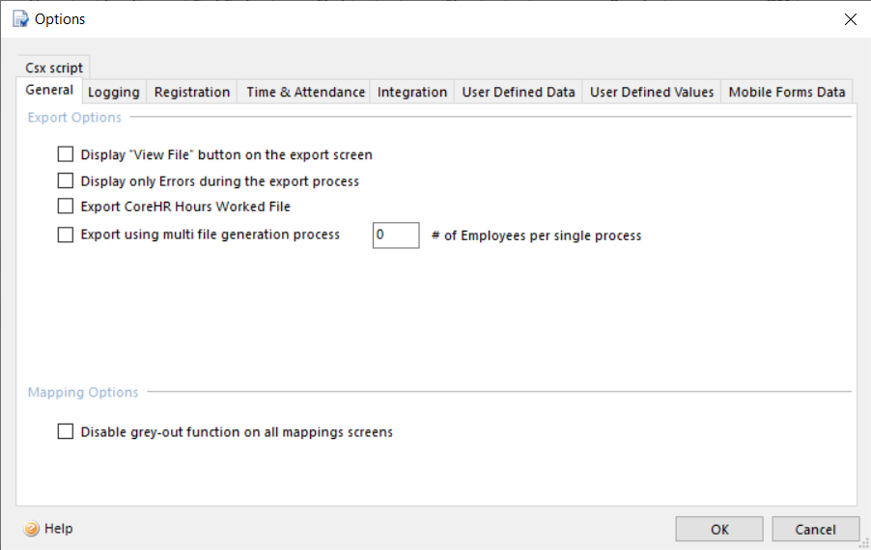This screenshot has width=871, height=550.
Task: Enable Display "View File" button checkbox
Action: click(x=66, y=154)
